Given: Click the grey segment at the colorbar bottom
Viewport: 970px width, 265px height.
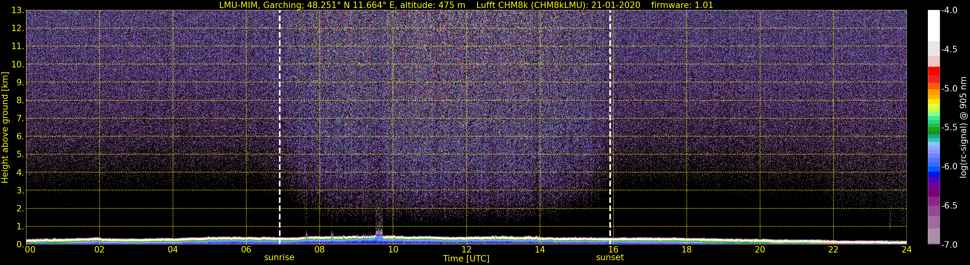Looking at the screenshot, I should coord(934,236).
